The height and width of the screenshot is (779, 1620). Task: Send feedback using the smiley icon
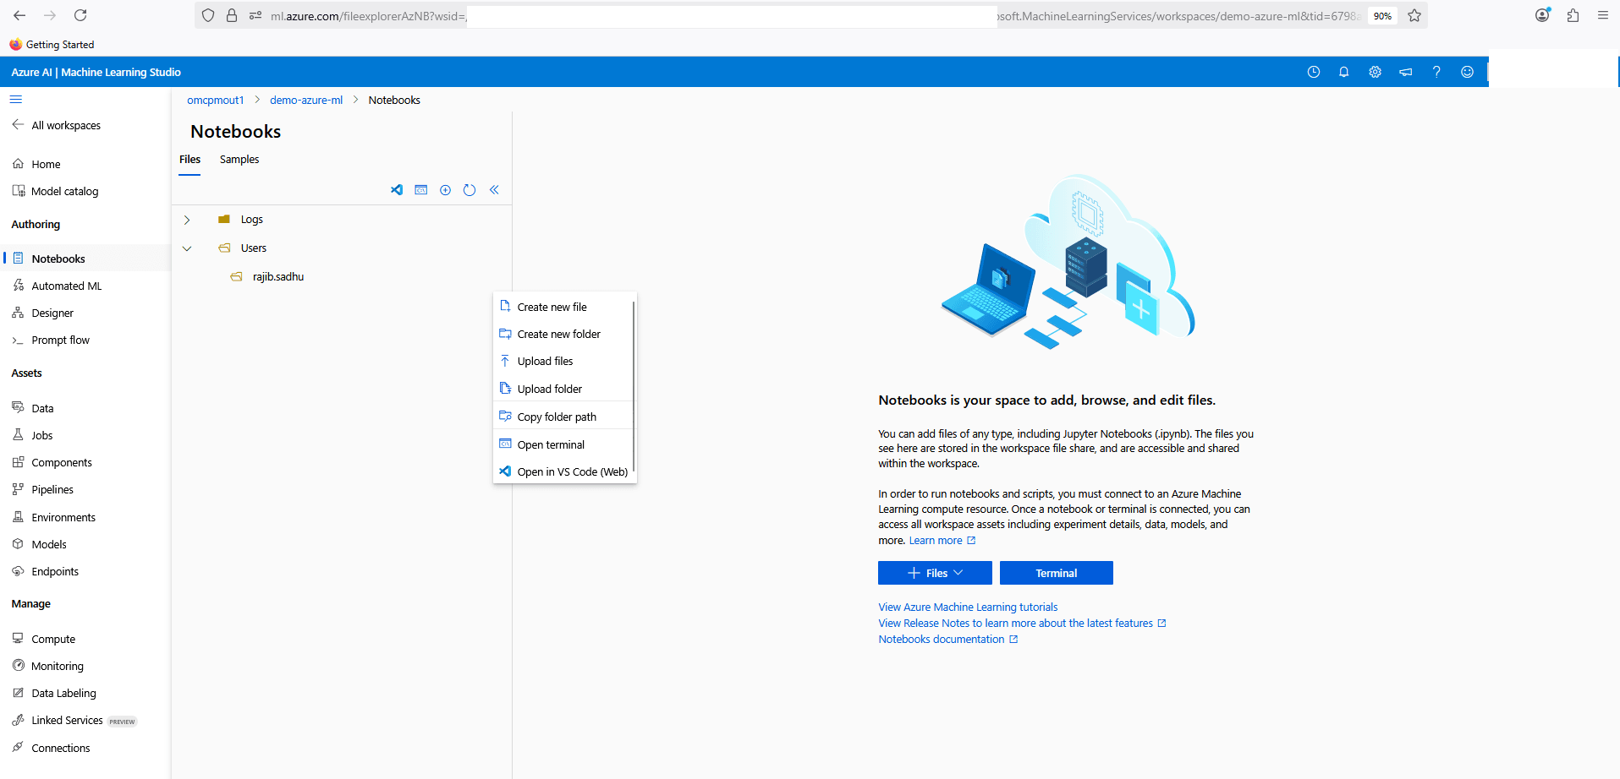(1467, 72)
